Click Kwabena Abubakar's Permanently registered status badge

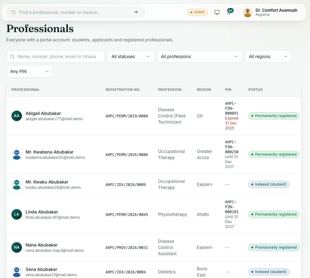pyautogui.click(x=274, y=154)
